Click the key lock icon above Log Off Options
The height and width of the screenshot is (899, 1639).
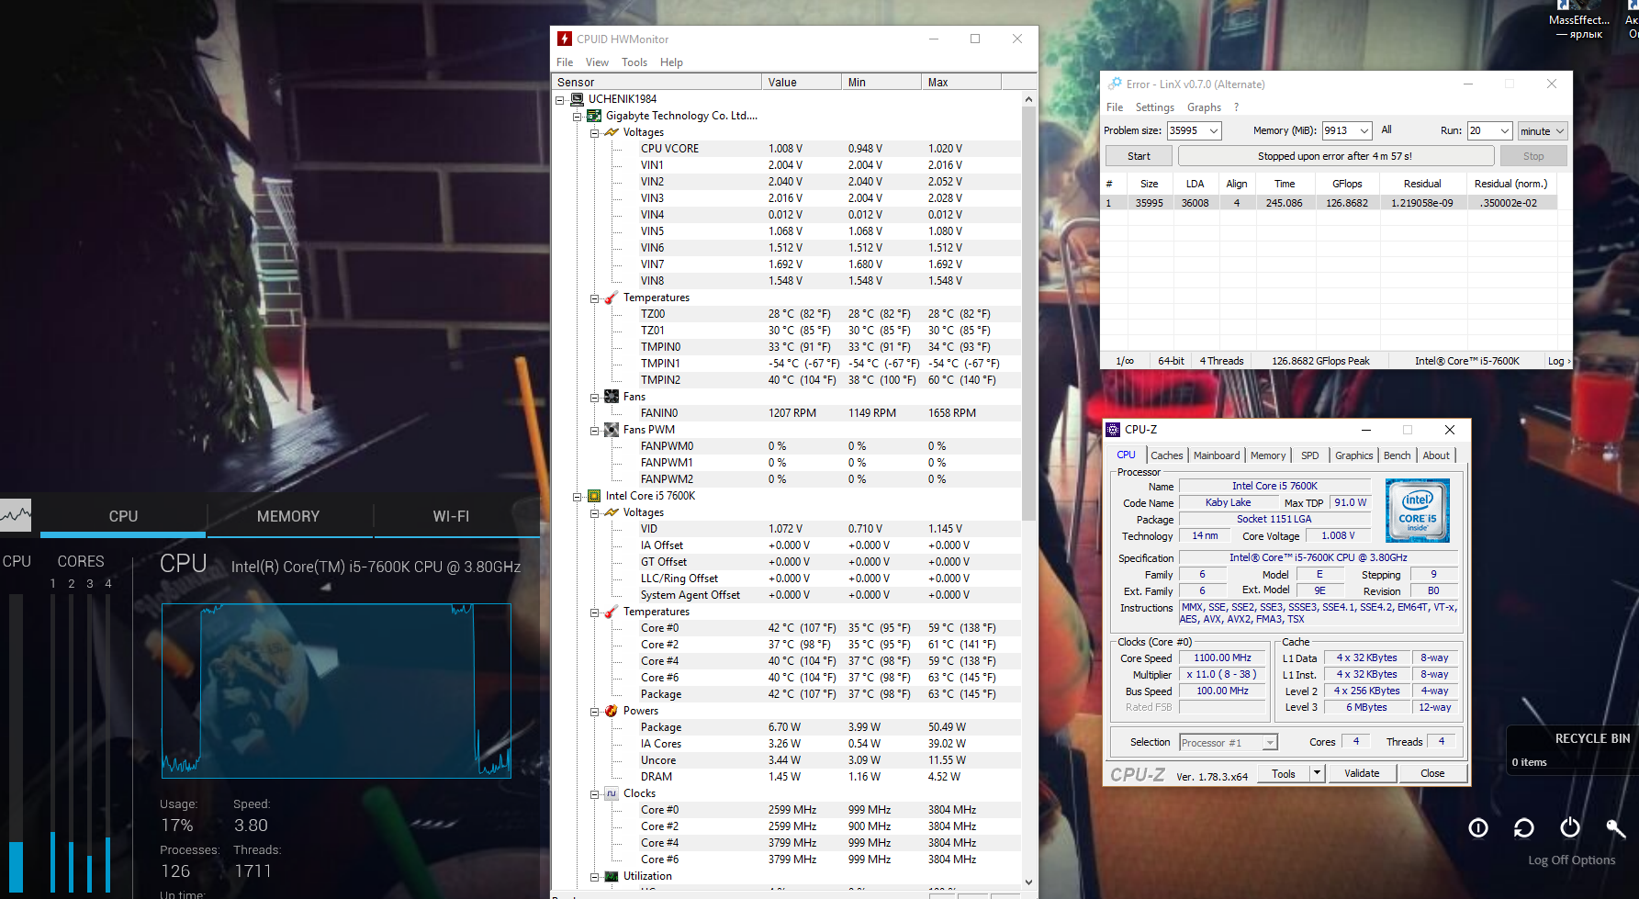1616,827
